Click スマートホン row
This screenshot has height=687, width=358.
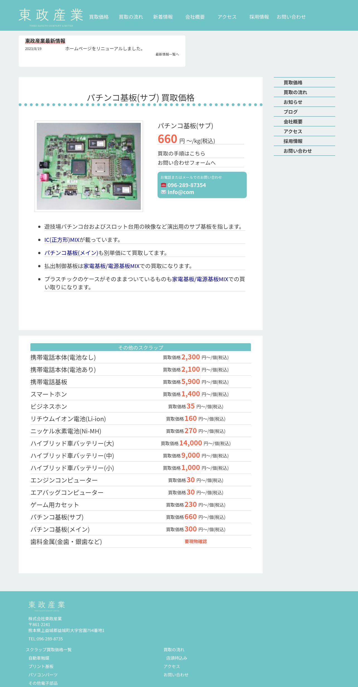tap(141, 394)
